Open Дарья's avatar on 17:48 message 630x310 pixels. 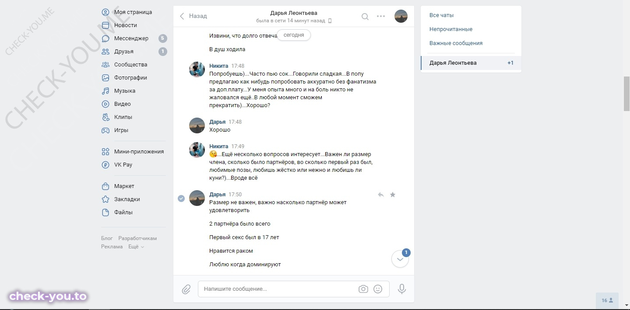click(x=197, y=125)
